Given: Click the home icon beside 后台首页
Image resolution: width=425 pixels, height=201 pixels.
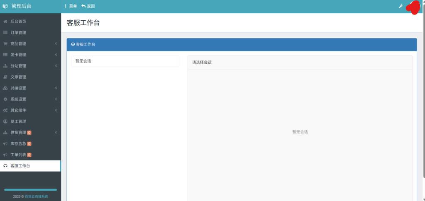Looking at the screenshot, I should (5, 21).
